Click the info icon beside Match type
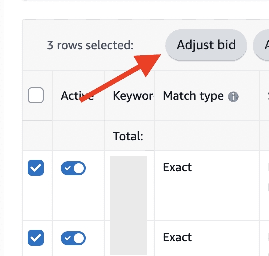 pos(233,97)
